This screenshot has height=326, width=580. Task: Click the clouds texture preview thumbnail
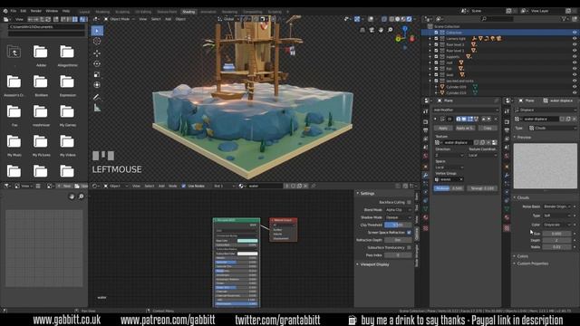(x=545, y=167)
